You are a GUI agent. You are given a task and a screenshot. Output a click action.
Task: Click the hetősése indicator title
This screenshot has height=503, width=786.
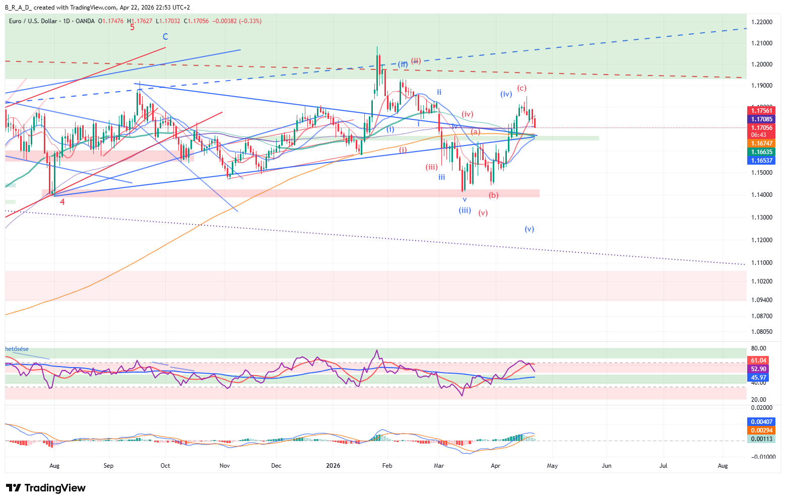point(17,349)
